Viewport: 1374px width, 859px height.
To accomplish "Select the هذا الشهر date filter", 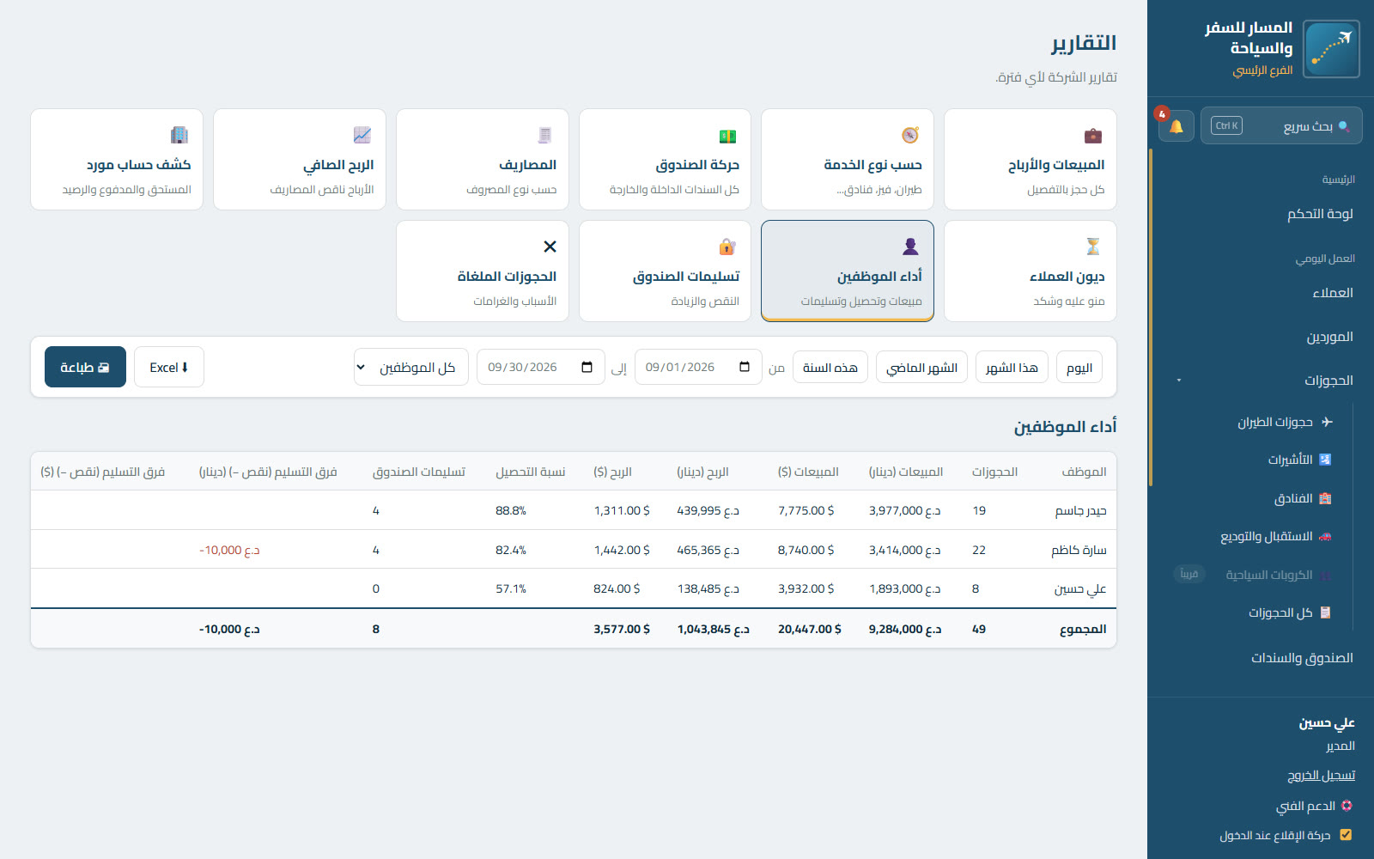I will 1012,368.
